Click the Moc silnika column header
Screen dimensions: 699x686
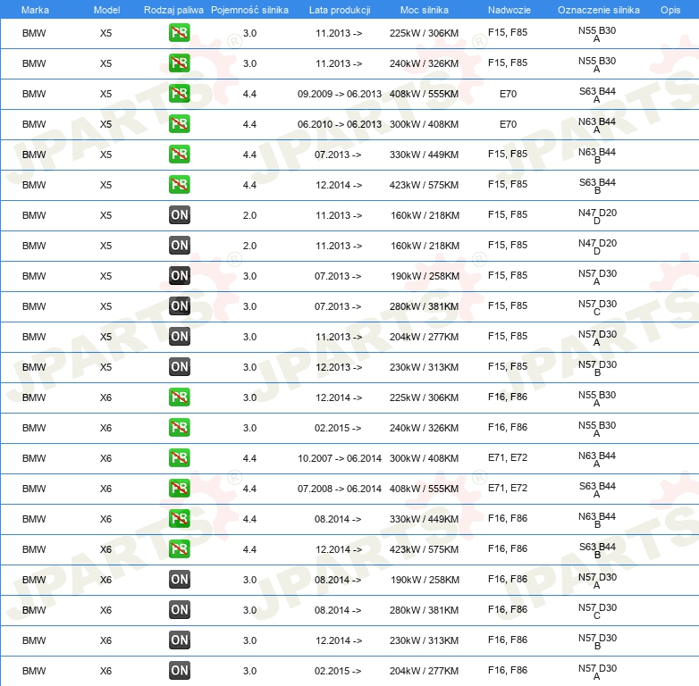click(x=425, y=10)
